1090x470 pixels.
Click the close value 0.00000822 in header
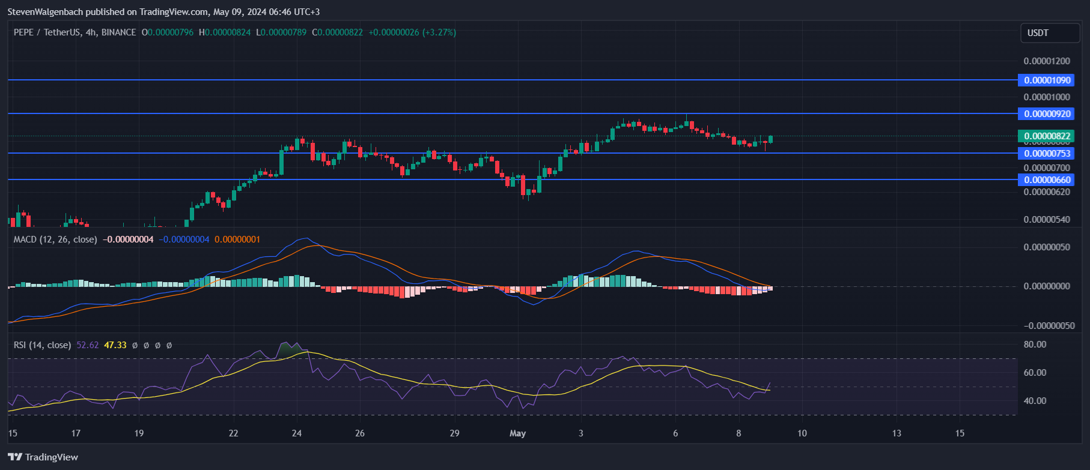pyautogui.click(x=340, y=32)
